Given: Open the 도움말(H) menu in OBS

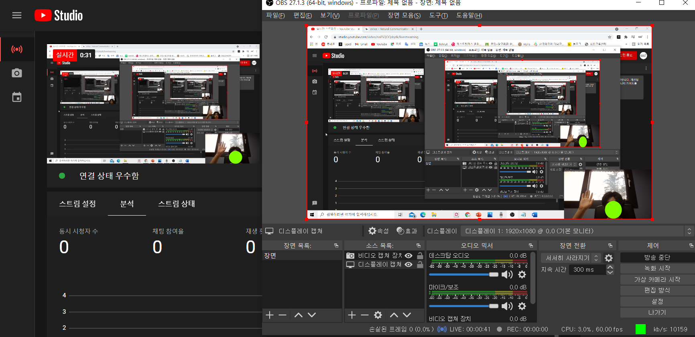Looking at the screenshot, I should pos(469,15).
